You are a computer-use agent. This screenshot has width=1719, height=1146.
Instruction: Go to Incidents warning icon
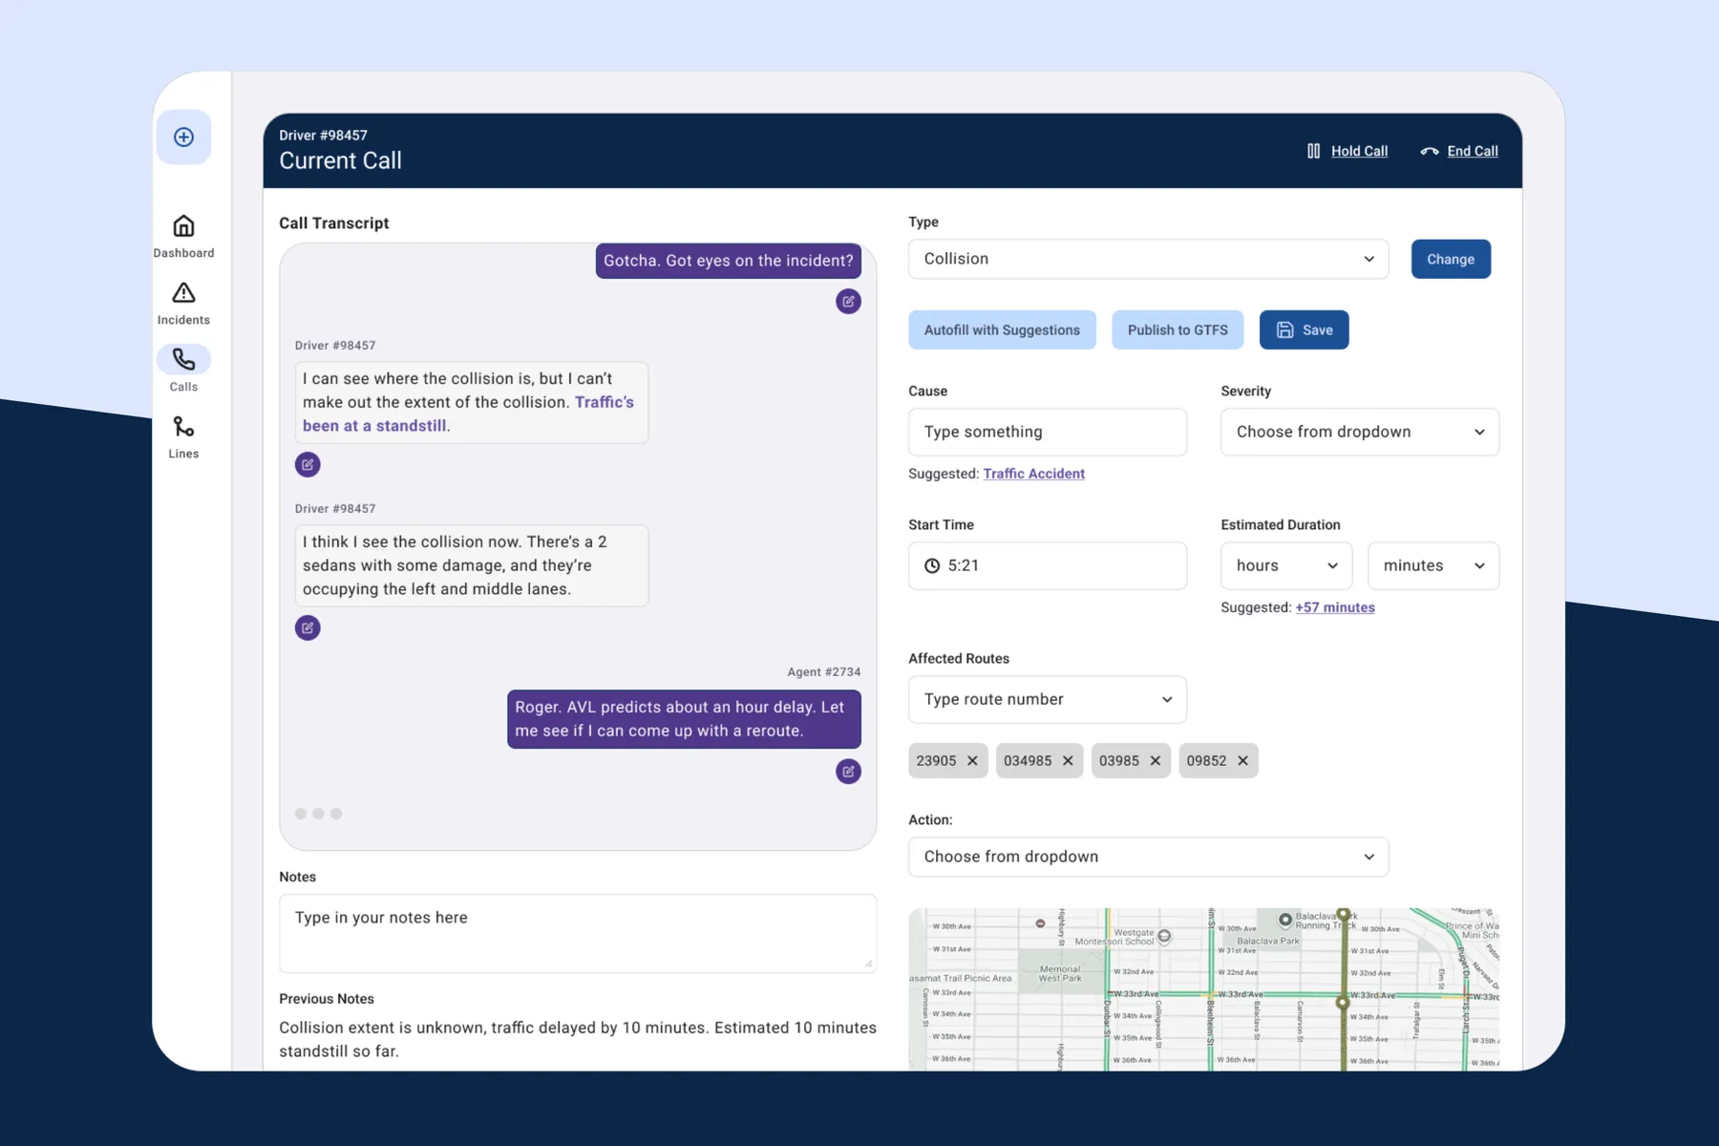183,293
